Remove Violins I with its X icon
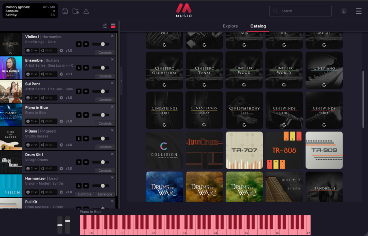368x236 pixels. (112, 36)
